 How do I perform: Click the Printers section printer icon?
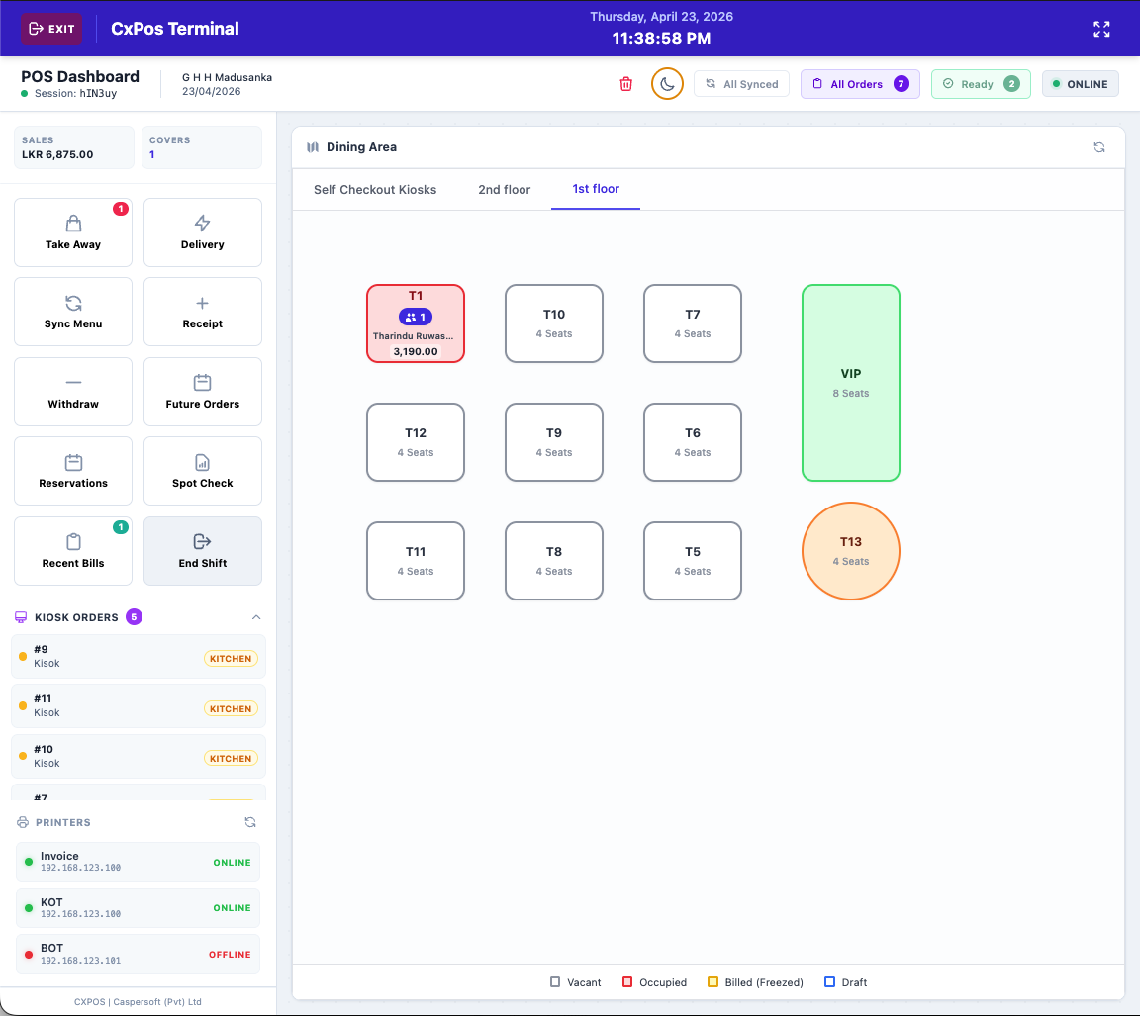pyautogui.click(x=23, y=822)
